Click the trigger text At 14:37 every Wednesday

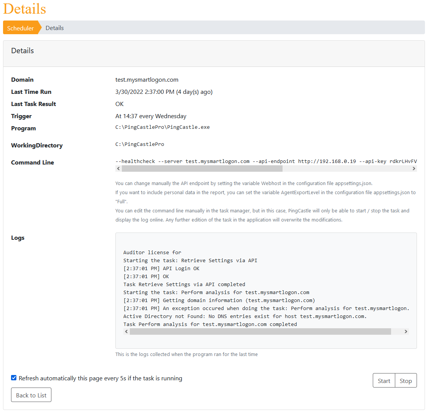[151, 116]
